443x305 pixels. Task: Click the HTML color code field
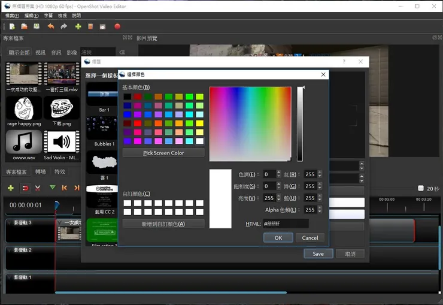click(285, 224)
